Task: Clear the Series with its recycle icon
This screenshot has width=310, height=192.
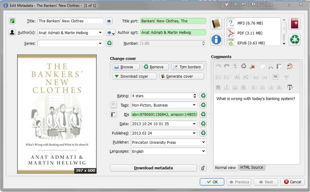Action: (109, 43)
